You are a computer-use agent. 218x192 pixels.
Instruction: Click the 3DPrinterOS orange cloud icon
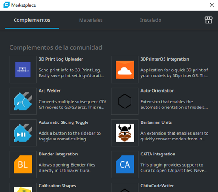(125, 70)
